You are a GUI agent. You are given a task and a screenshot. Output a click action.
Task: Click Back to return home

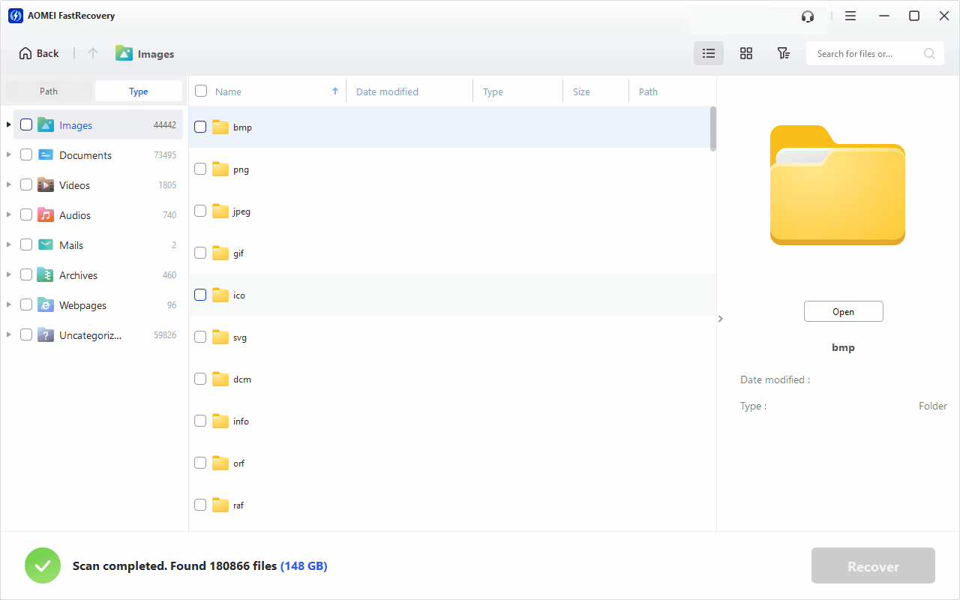click(39, 53)
